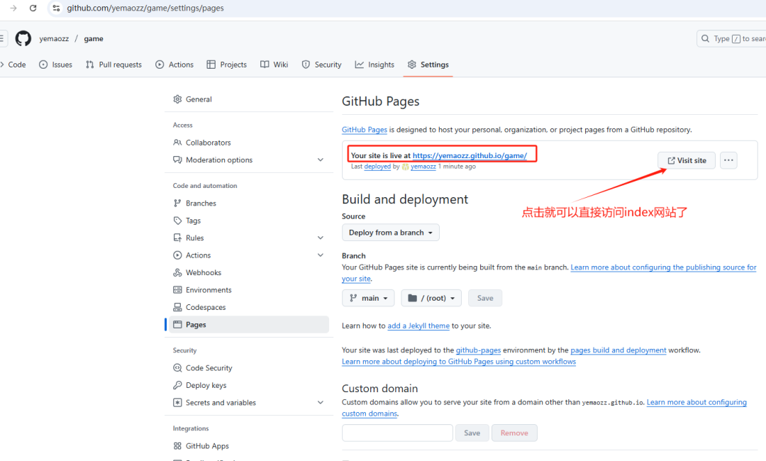Click the game repository name link

pos(94,38)
